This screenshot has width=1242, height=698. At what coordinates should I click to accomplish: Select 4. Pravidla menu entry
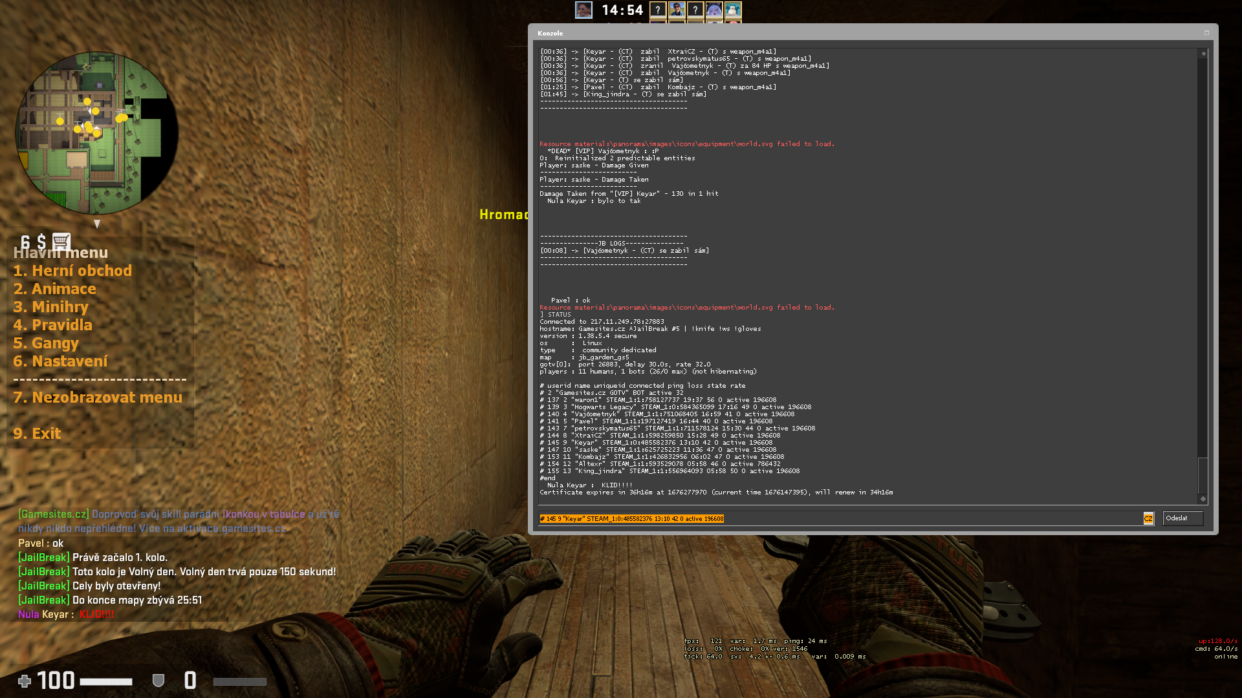(x=53, y=325)
